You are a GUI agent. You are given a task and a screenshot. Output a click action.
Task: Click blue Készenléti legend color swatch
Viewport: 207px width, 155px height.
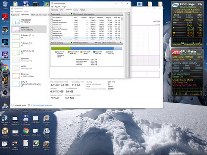[94, 52]
